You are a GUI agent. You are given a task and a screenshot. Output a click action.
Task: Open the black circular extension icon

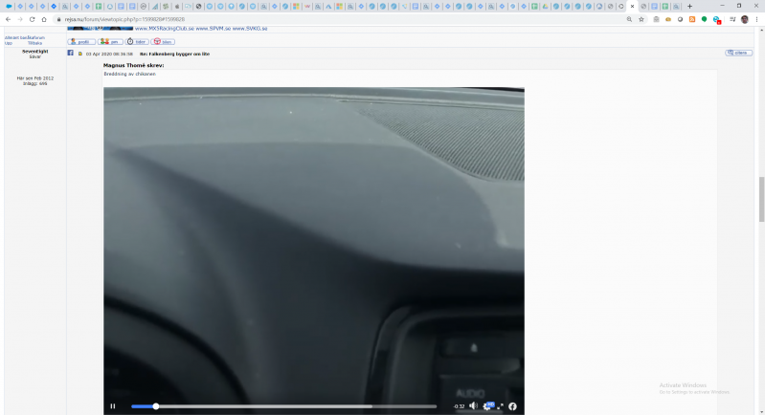click(x=680, y=19)
